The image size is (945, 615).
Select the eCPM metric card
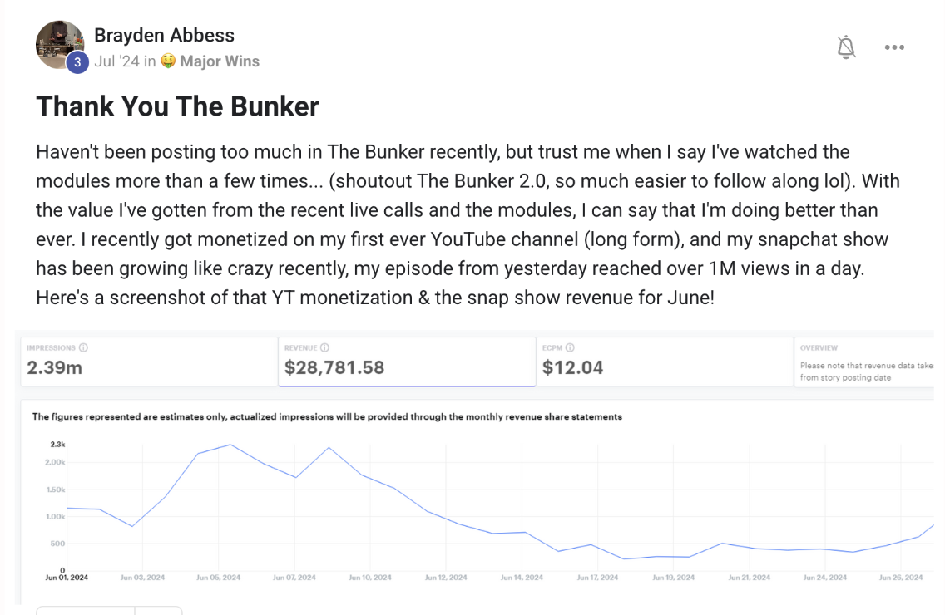tap(665, 362)
